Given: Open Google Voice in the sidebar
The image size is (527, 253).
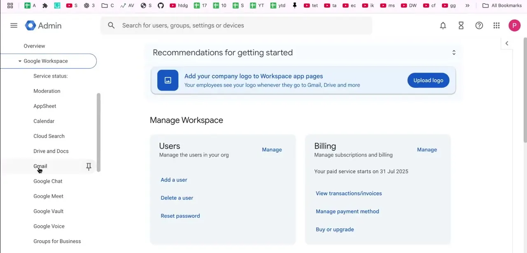Looking at the screenshot, I should tap(49, 226).
